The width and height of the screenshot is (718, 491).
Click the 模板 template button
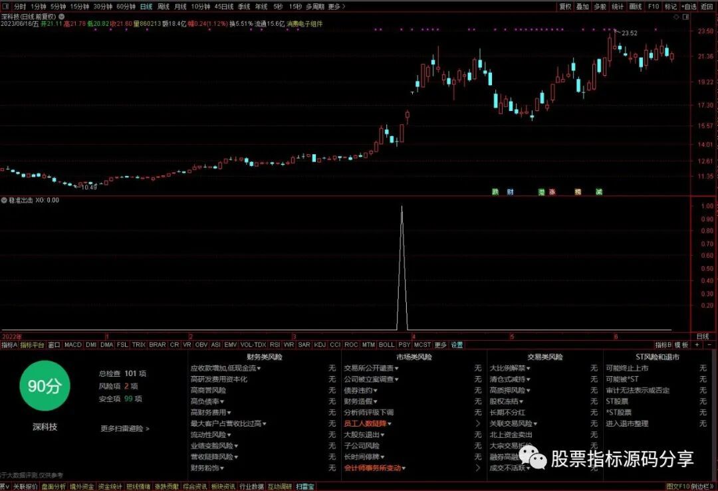[x=681, y=345]
